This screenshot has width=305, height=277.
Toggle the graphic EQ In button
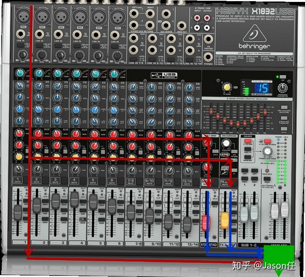point(284,129)
